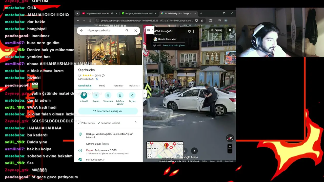Close the Skapova & melih tab

pos(116,13)
